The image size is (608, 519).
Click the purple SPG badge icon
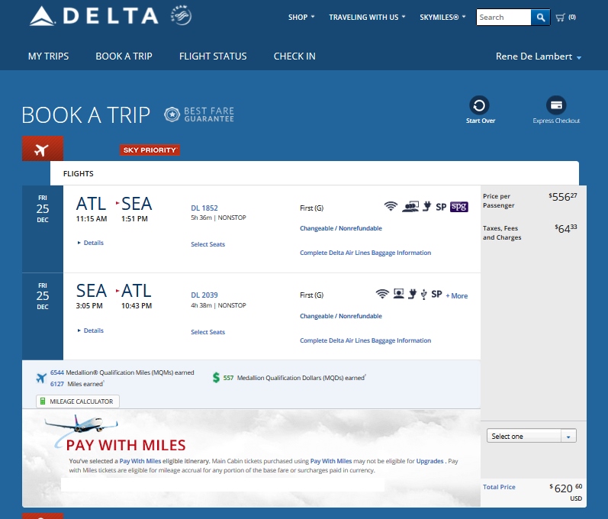click(x=458, y=206)
